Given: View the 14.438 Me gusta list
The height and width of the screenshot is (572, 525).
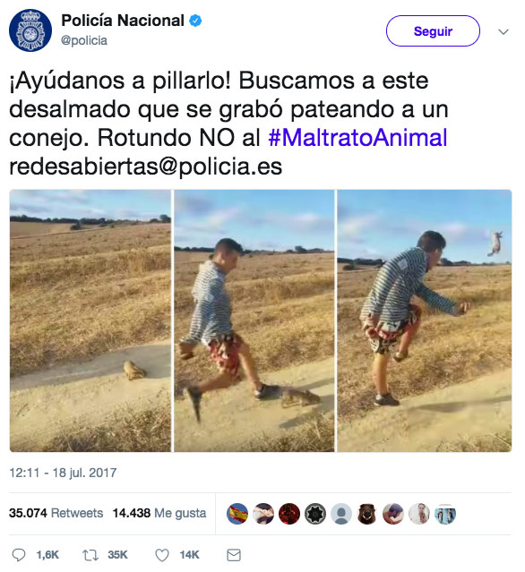Looking at the screenshot, I should point(159,513).
